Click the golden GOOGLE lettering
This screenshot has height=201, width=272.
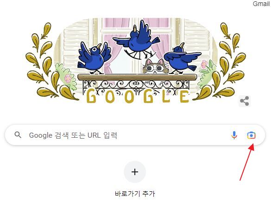coord(138,96)
